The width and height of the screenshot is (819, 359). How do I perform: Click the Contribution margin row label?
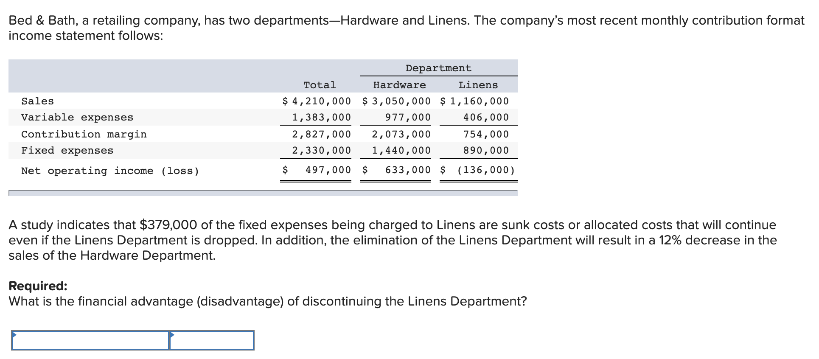[x=84, y=135]
